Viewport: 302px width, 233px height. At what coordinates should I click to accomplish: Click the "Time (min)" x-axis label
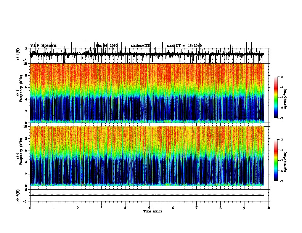pyautogui.click(x=153, y=211)
